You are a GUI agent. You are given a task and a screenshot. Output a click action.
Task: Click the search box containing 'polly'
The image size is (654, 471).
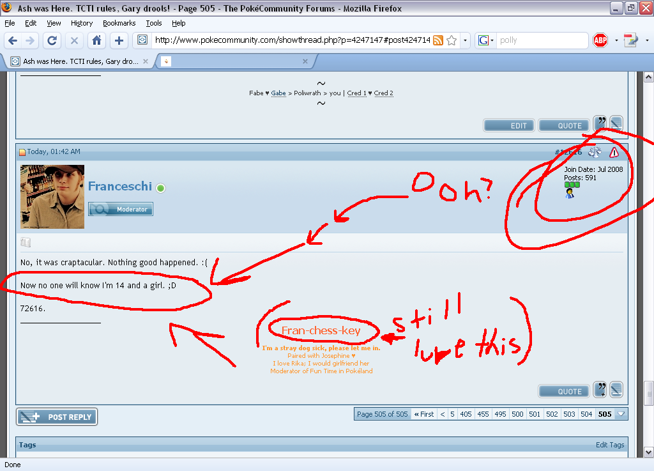coord(542,40)
